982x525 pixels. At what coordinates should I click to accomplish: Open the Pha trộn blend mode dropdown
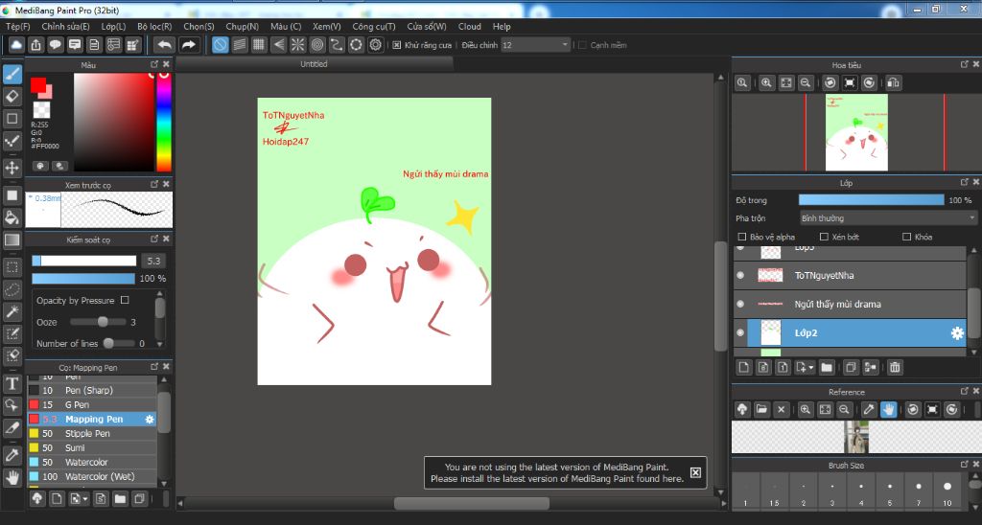point(888,217)
